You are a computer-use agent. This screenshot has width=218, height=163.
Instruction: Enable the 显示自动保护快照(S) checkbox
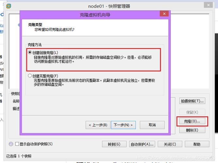click(17, 144)
